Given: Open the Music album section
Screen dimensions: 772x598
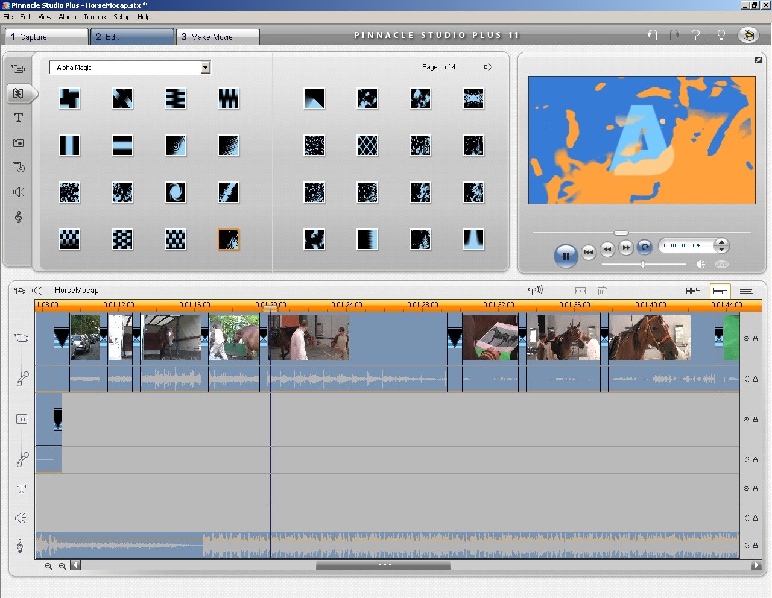Looking at the screenshot, I should tap(19, 217).
